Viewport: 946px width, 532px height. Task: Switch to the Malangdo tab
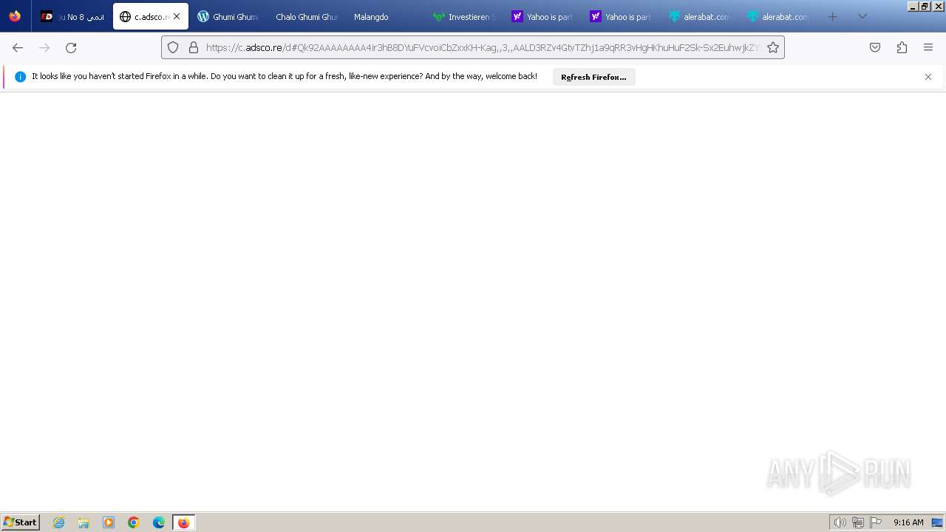[x=384, y=16]
